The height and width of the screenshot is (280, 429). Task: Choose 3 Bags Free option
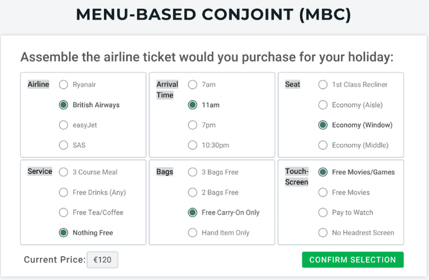(x=193, y=172)
